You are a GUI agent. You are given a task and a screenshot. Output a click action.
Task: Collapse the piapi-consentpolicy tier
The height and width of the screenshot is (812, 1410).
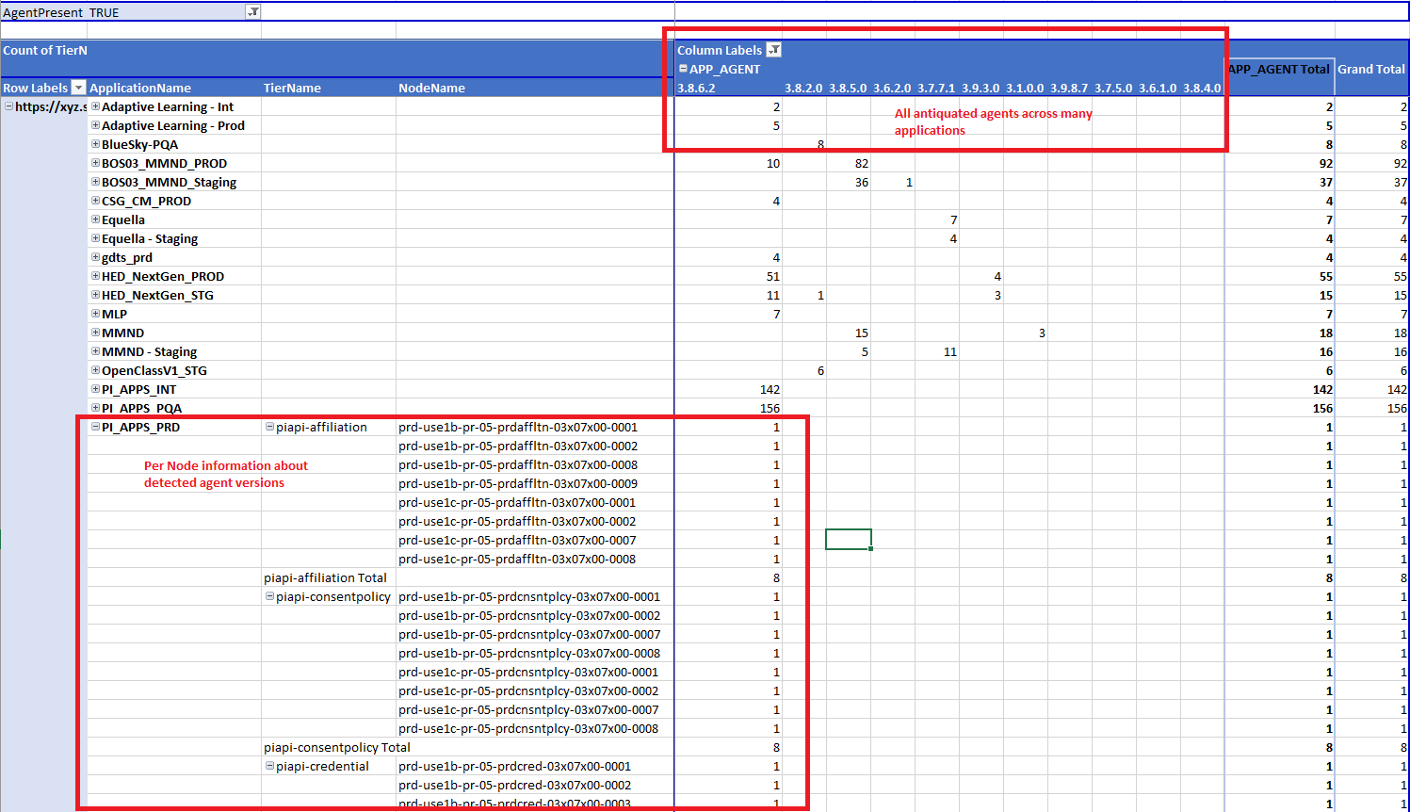coord(269,596)
